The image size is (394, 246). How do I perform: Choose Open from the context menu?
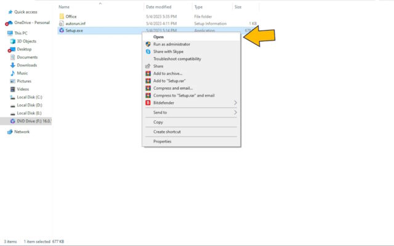point(158,37)
